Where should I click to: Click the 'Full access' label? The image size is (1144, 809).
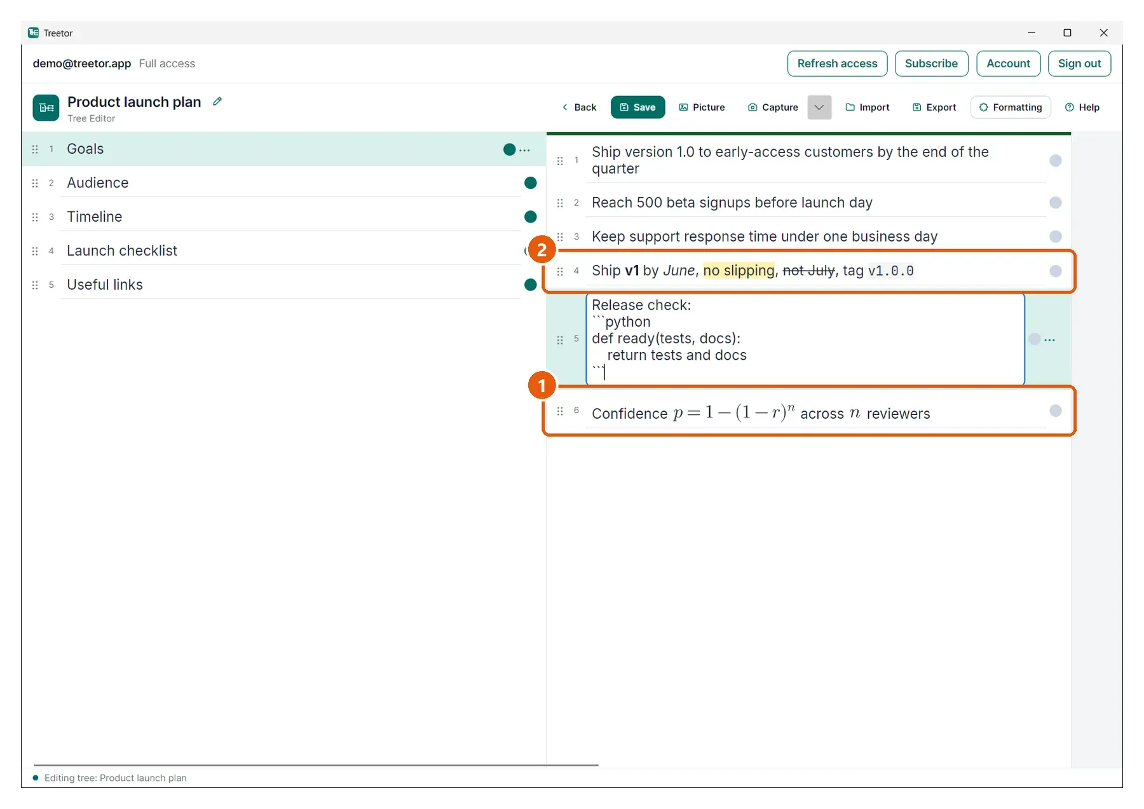[x=167, y=64]
